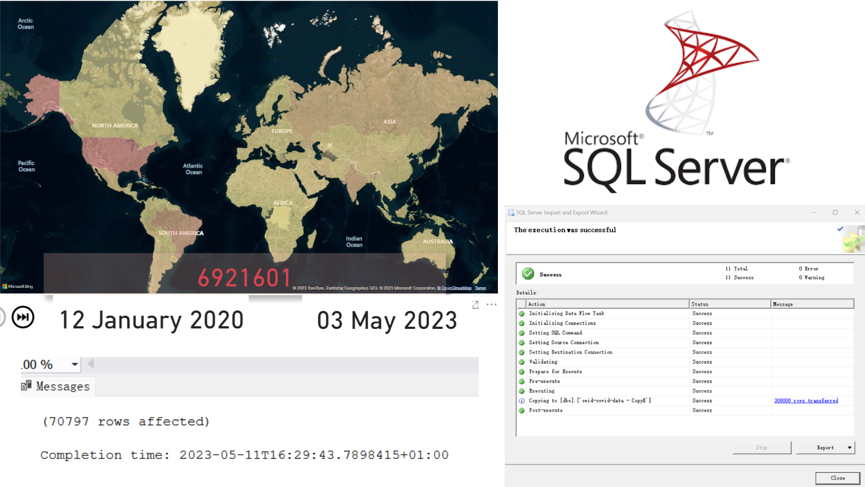Maximize the Import and Export Wizard window
Screen dimensions: 865x487
tap(835, 212)
